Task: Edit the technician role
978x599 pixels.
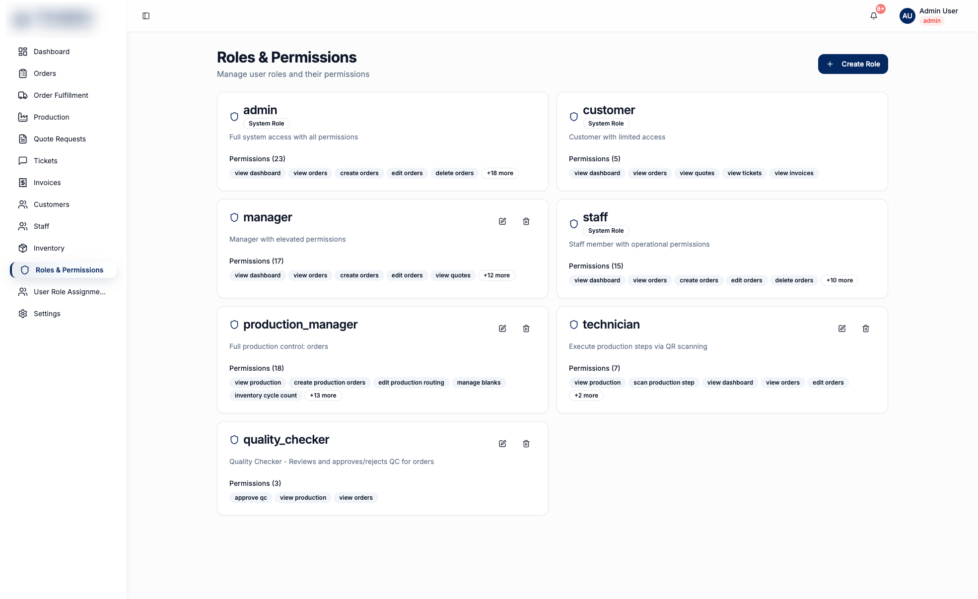Action: pos(842,329)
